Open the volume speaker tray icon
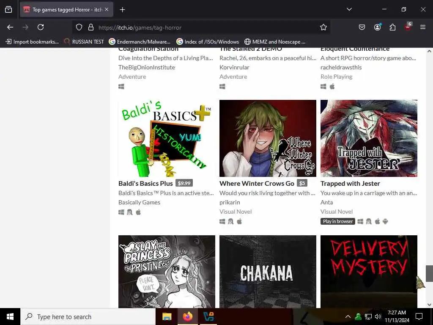This screenshot has width=433, height=325. (378, 317)
